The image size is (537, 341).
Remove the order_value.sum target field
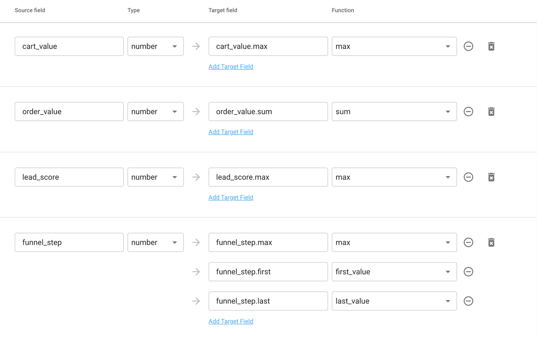[x=468, y=112]
